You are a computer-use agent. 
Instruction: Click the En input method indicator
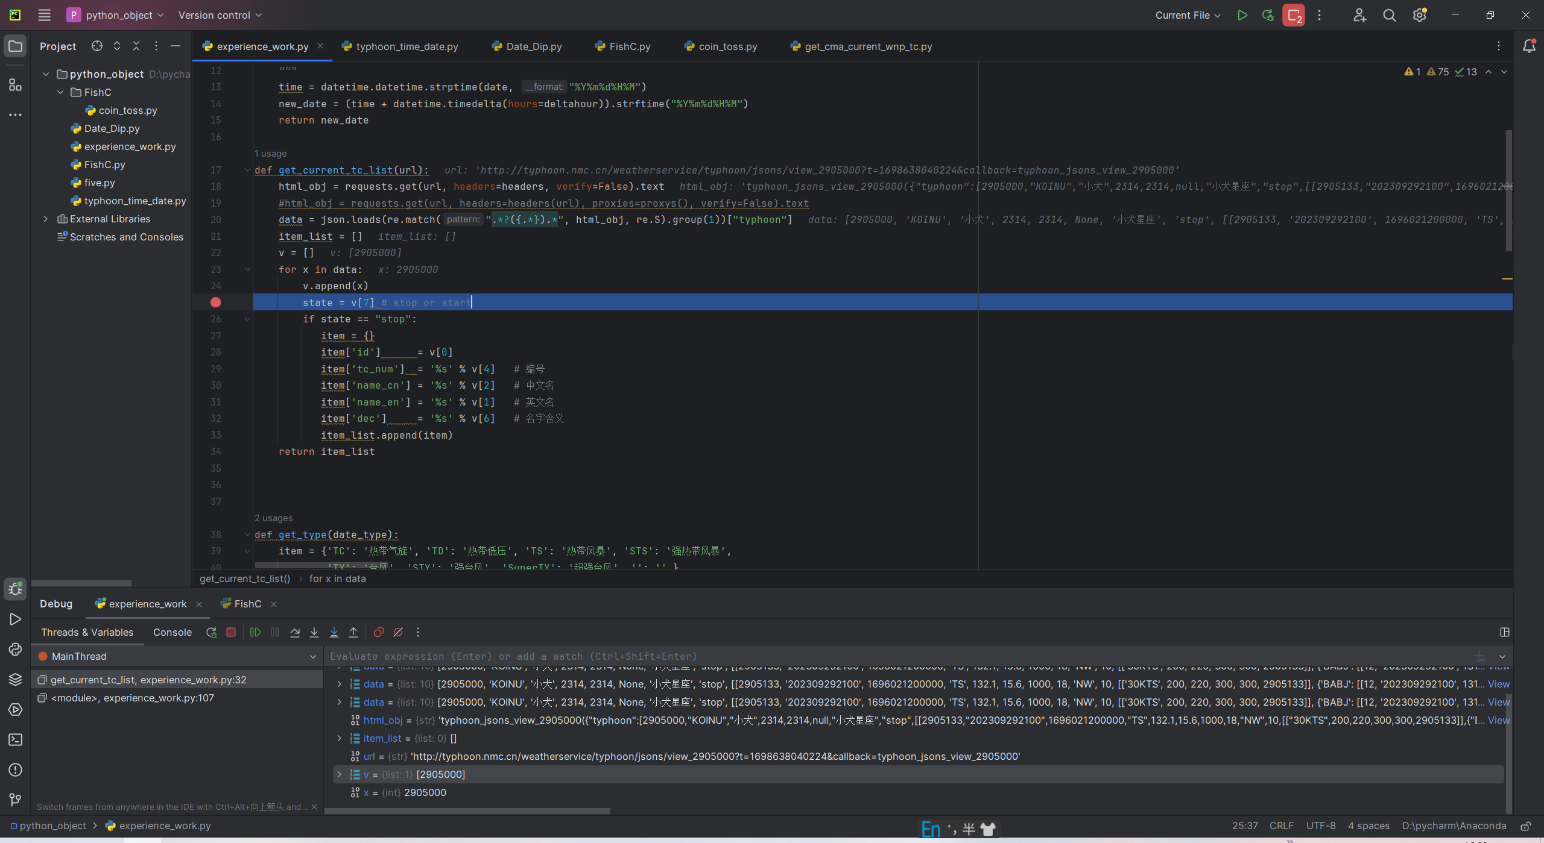coord(931,829)
